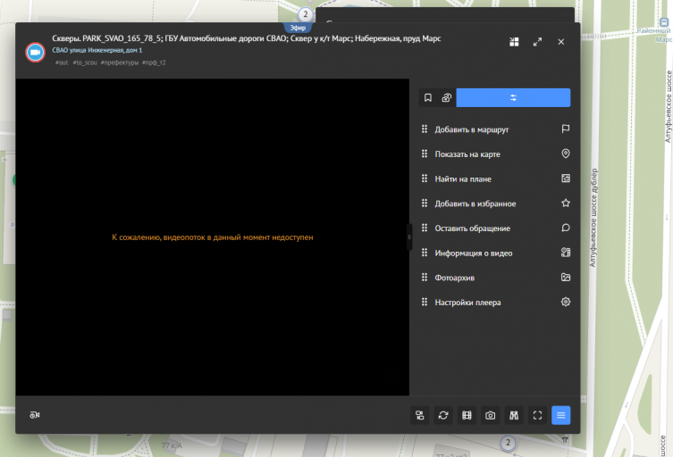Choose Добавить в маршрут menu item
The width and height of the screenshot is (673, 457).
click(x=496, y=129)
